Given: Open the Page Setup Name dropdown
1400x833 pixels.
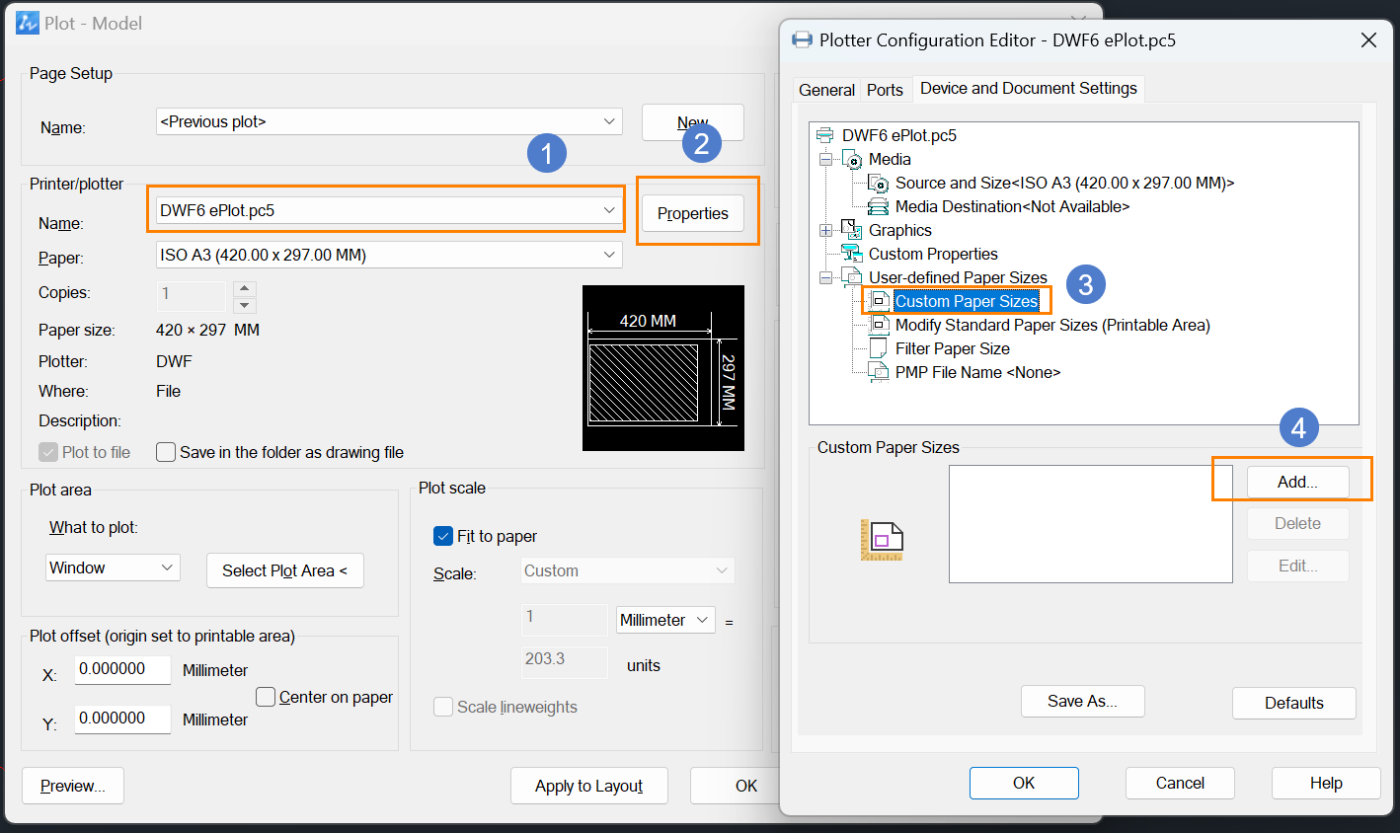Looking at the screenshot, I should [x=389, y=121].
